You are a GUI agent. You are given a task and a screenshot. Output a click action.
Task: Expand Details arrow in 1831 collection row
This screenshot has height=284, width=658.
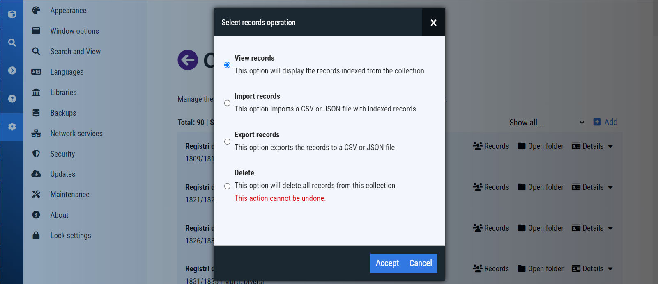pos(610,269)
